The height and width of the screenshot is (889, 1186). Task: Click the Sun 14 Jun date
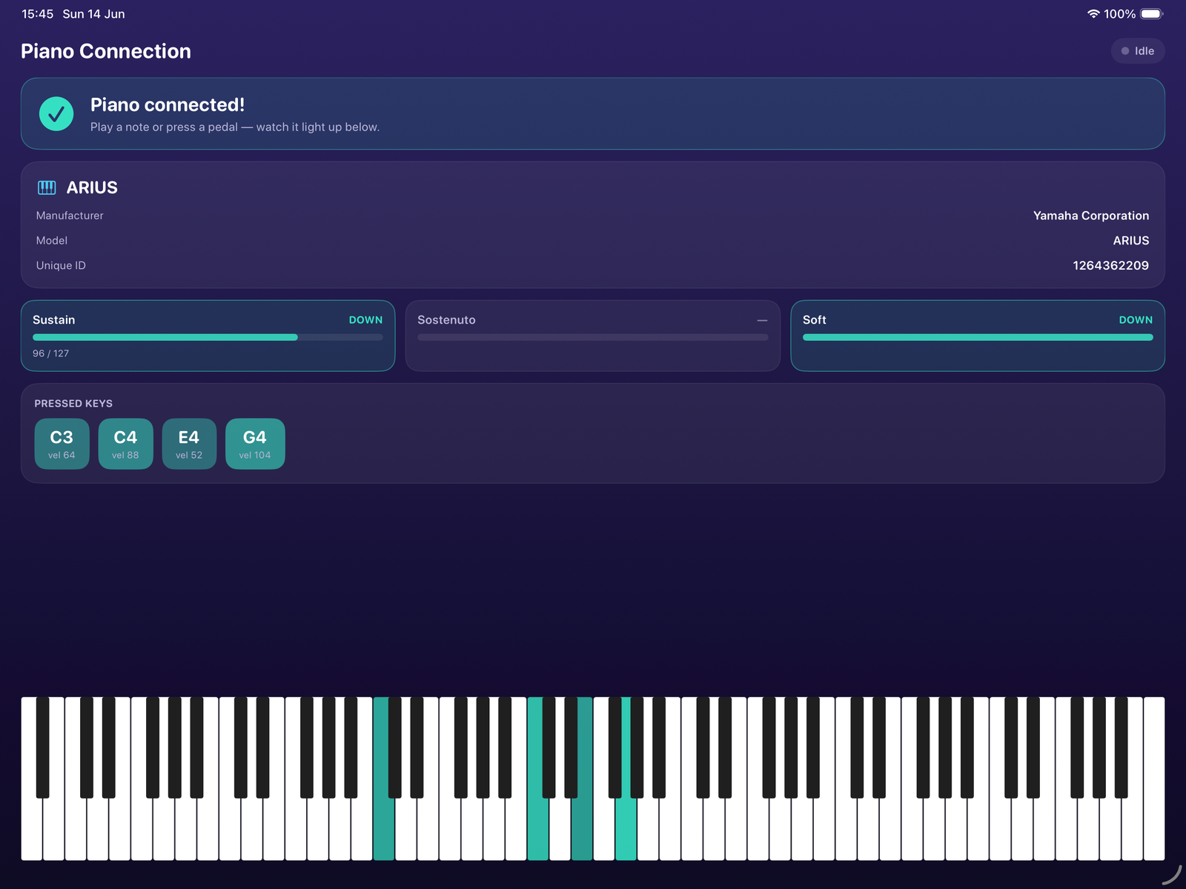tap(93, 14)
